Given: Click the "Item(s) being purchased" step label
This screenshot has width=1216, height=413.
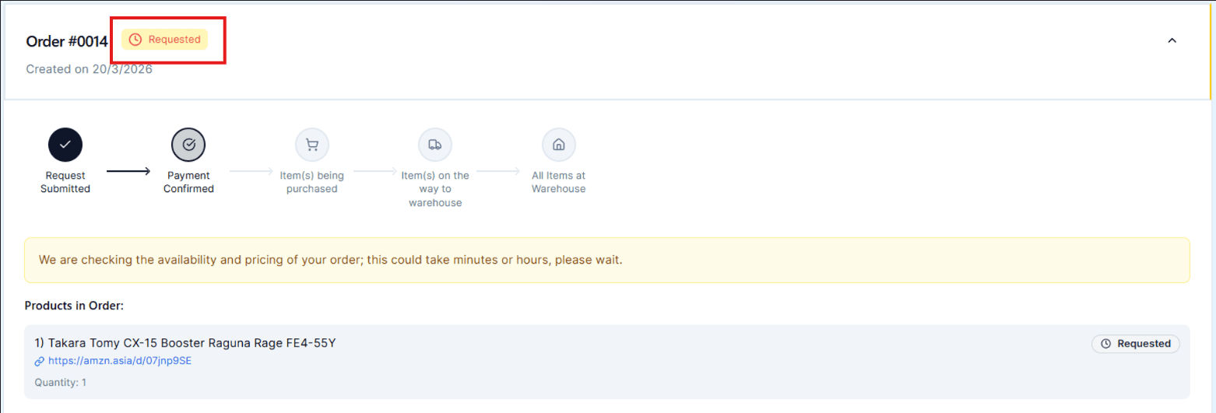Looking at the screenshot, I should pyautogui.click(x=311, y=182).
